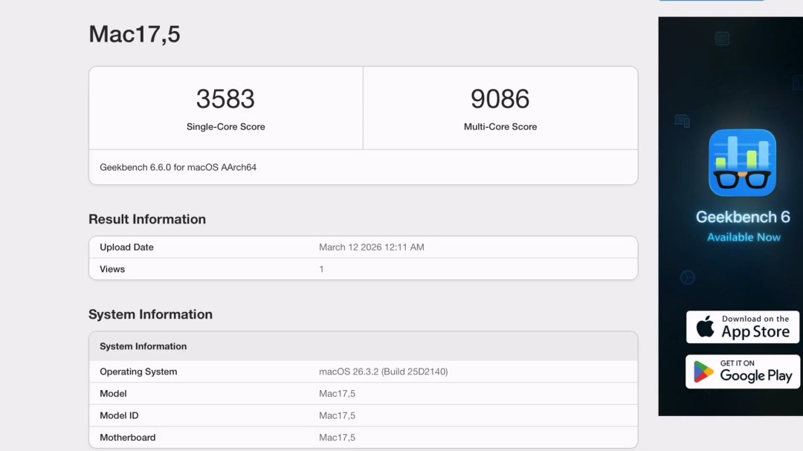The image size is (803, 451).
Task: Click the Views row count value
Action: [x=322, y=269]
